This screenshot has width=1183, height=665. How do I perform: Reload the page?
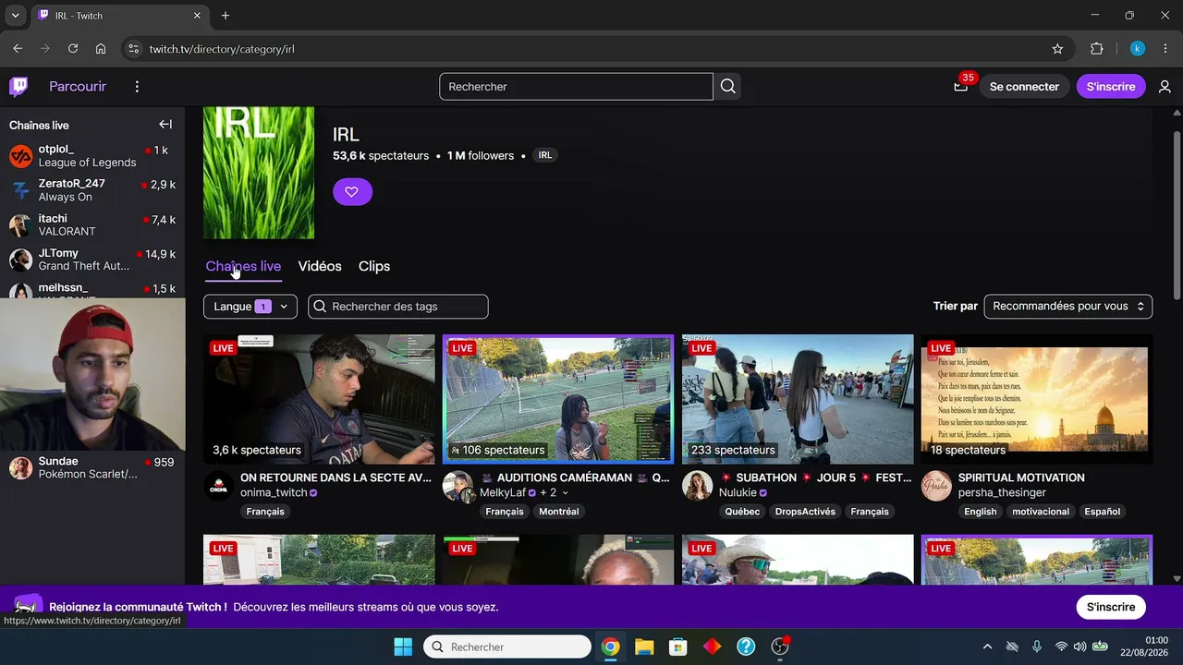pyautogui.click(x=73, y=49)
